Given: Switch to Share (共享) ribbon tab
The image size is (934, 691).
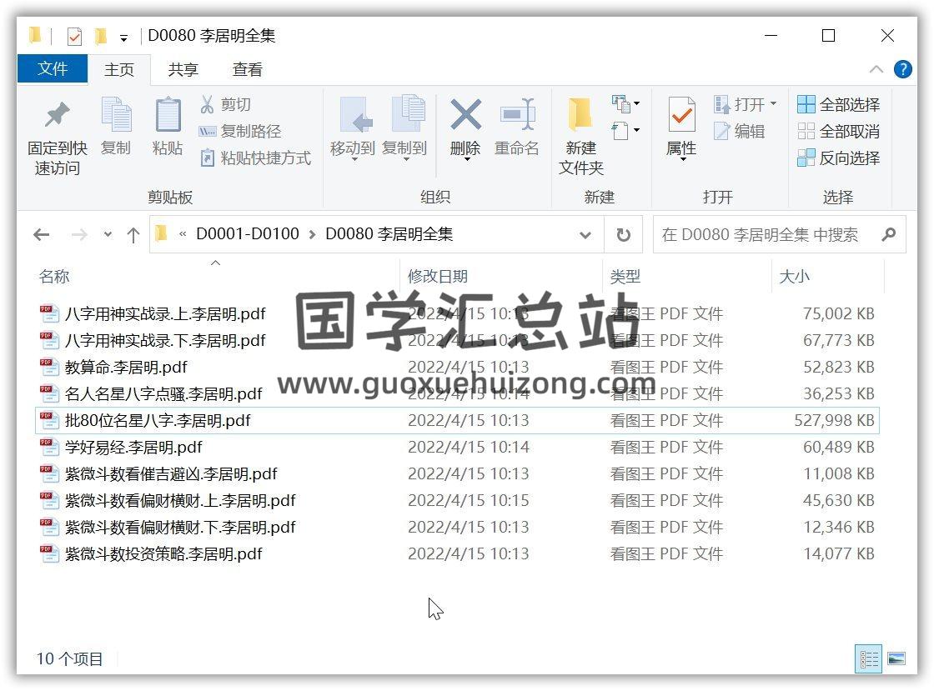Looking at the screenshot, I should pos(183,70).
